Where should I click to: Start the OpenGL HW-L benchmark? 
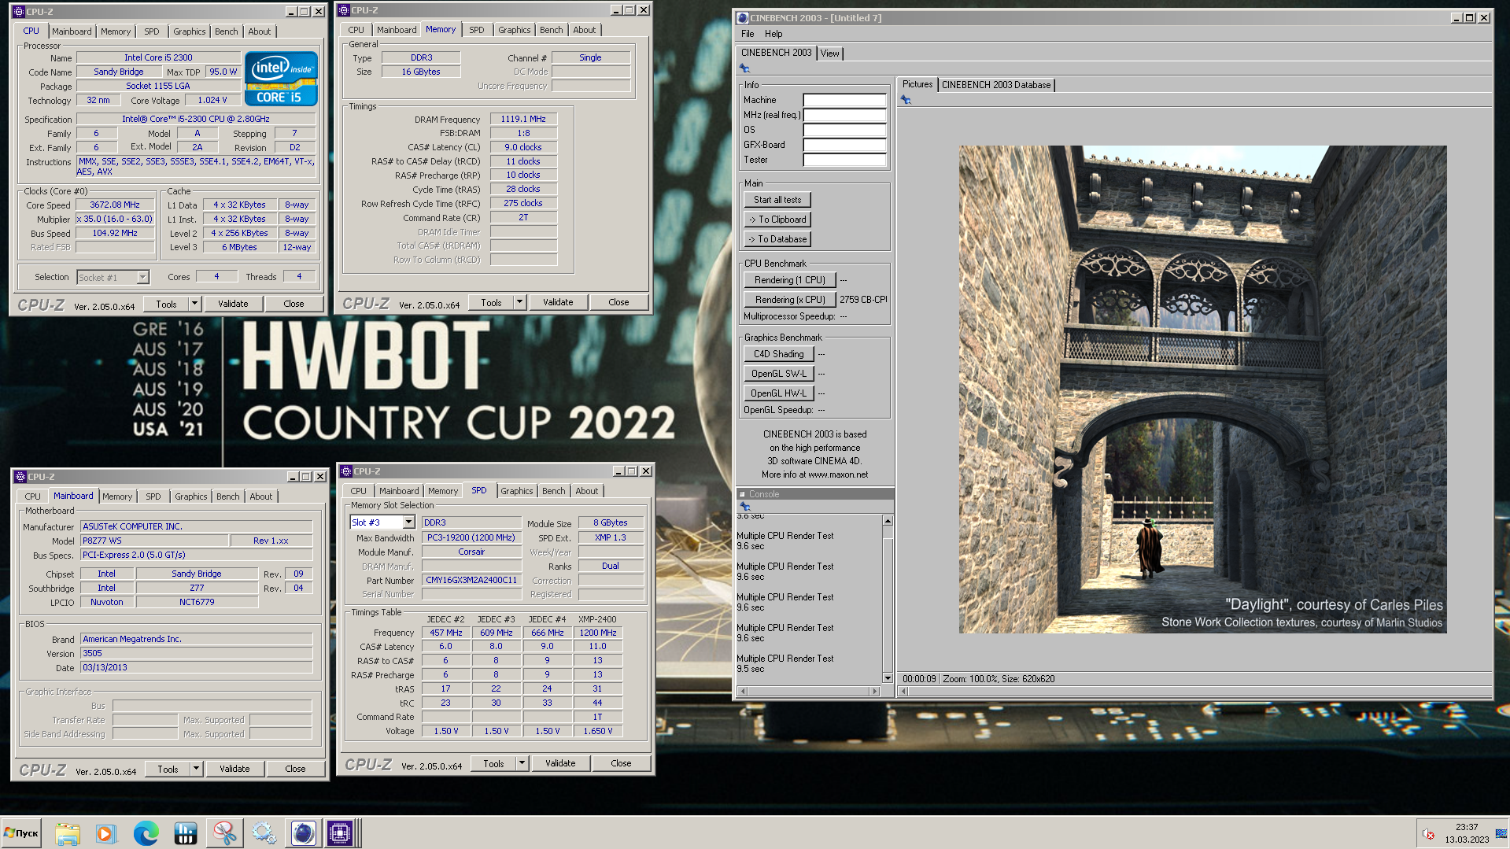click(x=778, y=393)
